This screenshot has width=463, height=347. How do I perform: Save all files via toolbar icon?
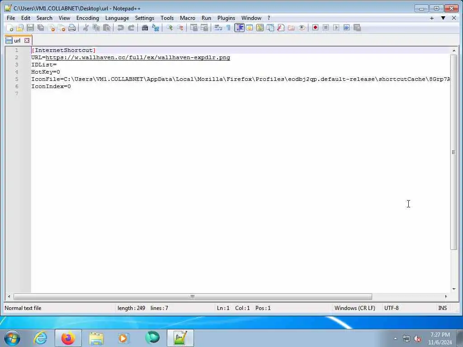(x=41, y=28)
